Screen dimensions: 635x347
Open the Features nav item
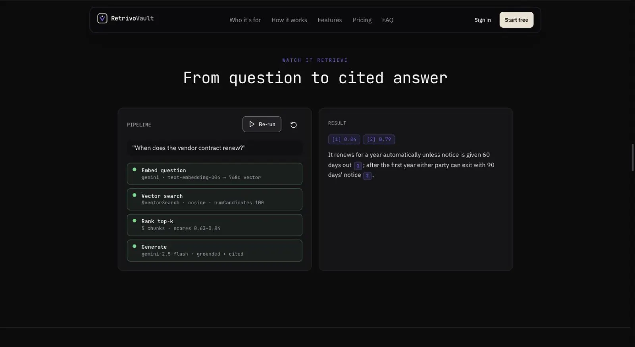(x=330, y=20)
